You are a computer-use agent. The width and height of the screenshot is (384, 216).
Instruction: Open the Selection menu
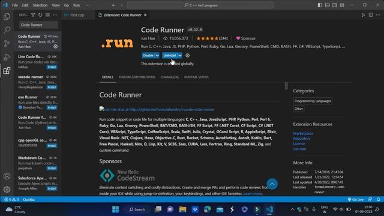tap(40, 5)
